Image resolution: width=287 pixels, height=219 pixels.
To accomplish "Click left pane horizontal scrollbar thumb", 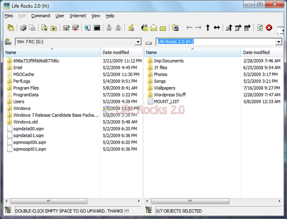I will point(49,201).
